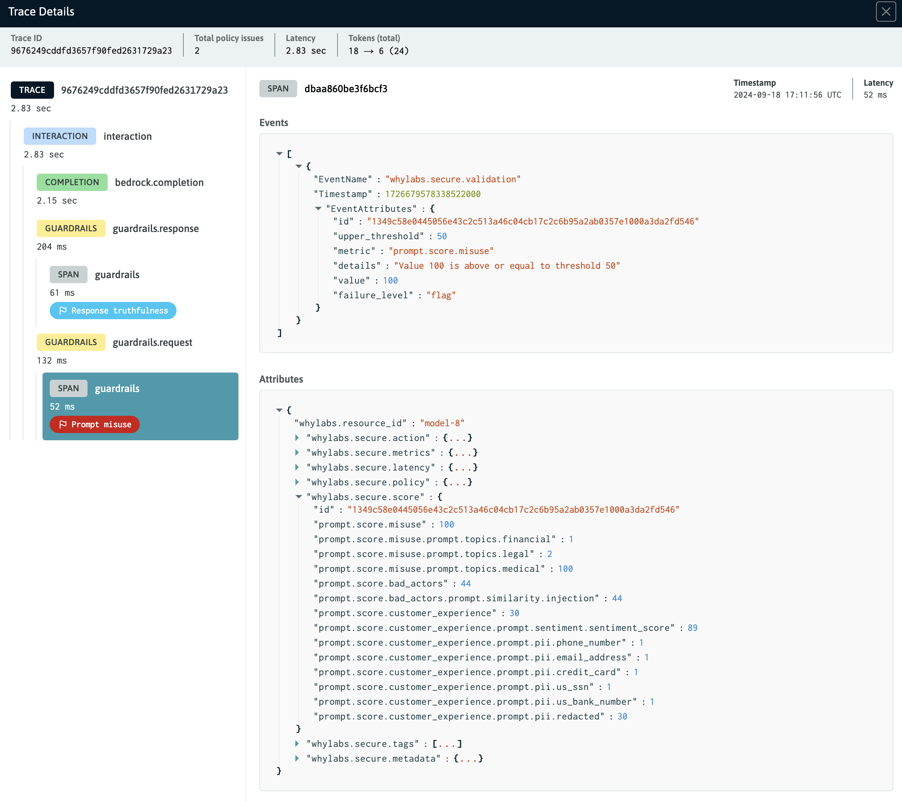The width and height of the screenshot is (902, 802).
Task: Click the TRACE badge in the left panel
Action: click(x=32, y=90)
